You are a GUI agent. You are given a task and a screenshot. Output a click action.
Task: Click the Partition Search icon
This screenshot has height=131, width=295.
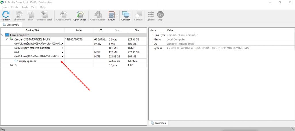(x=44, y=15)
